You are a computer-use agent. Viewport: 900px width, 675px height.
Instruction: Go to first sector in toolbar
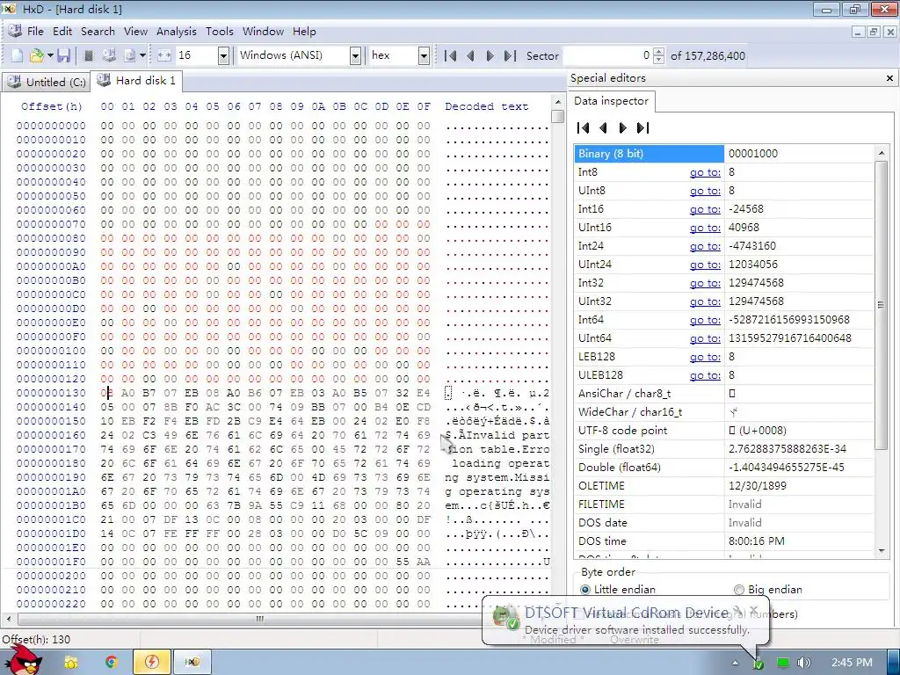tap(451, 55)
